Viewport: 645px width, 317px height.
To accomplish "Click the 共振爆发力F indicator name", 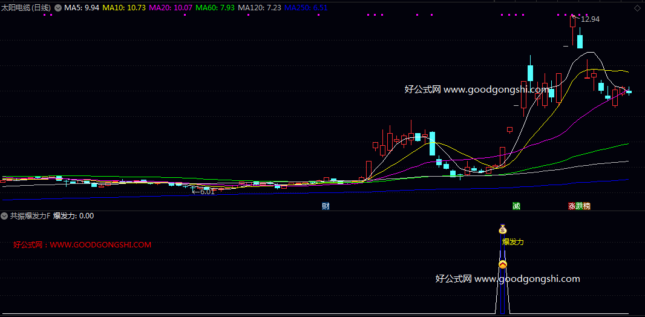I will pyautogui.click(x=30, y=215).
